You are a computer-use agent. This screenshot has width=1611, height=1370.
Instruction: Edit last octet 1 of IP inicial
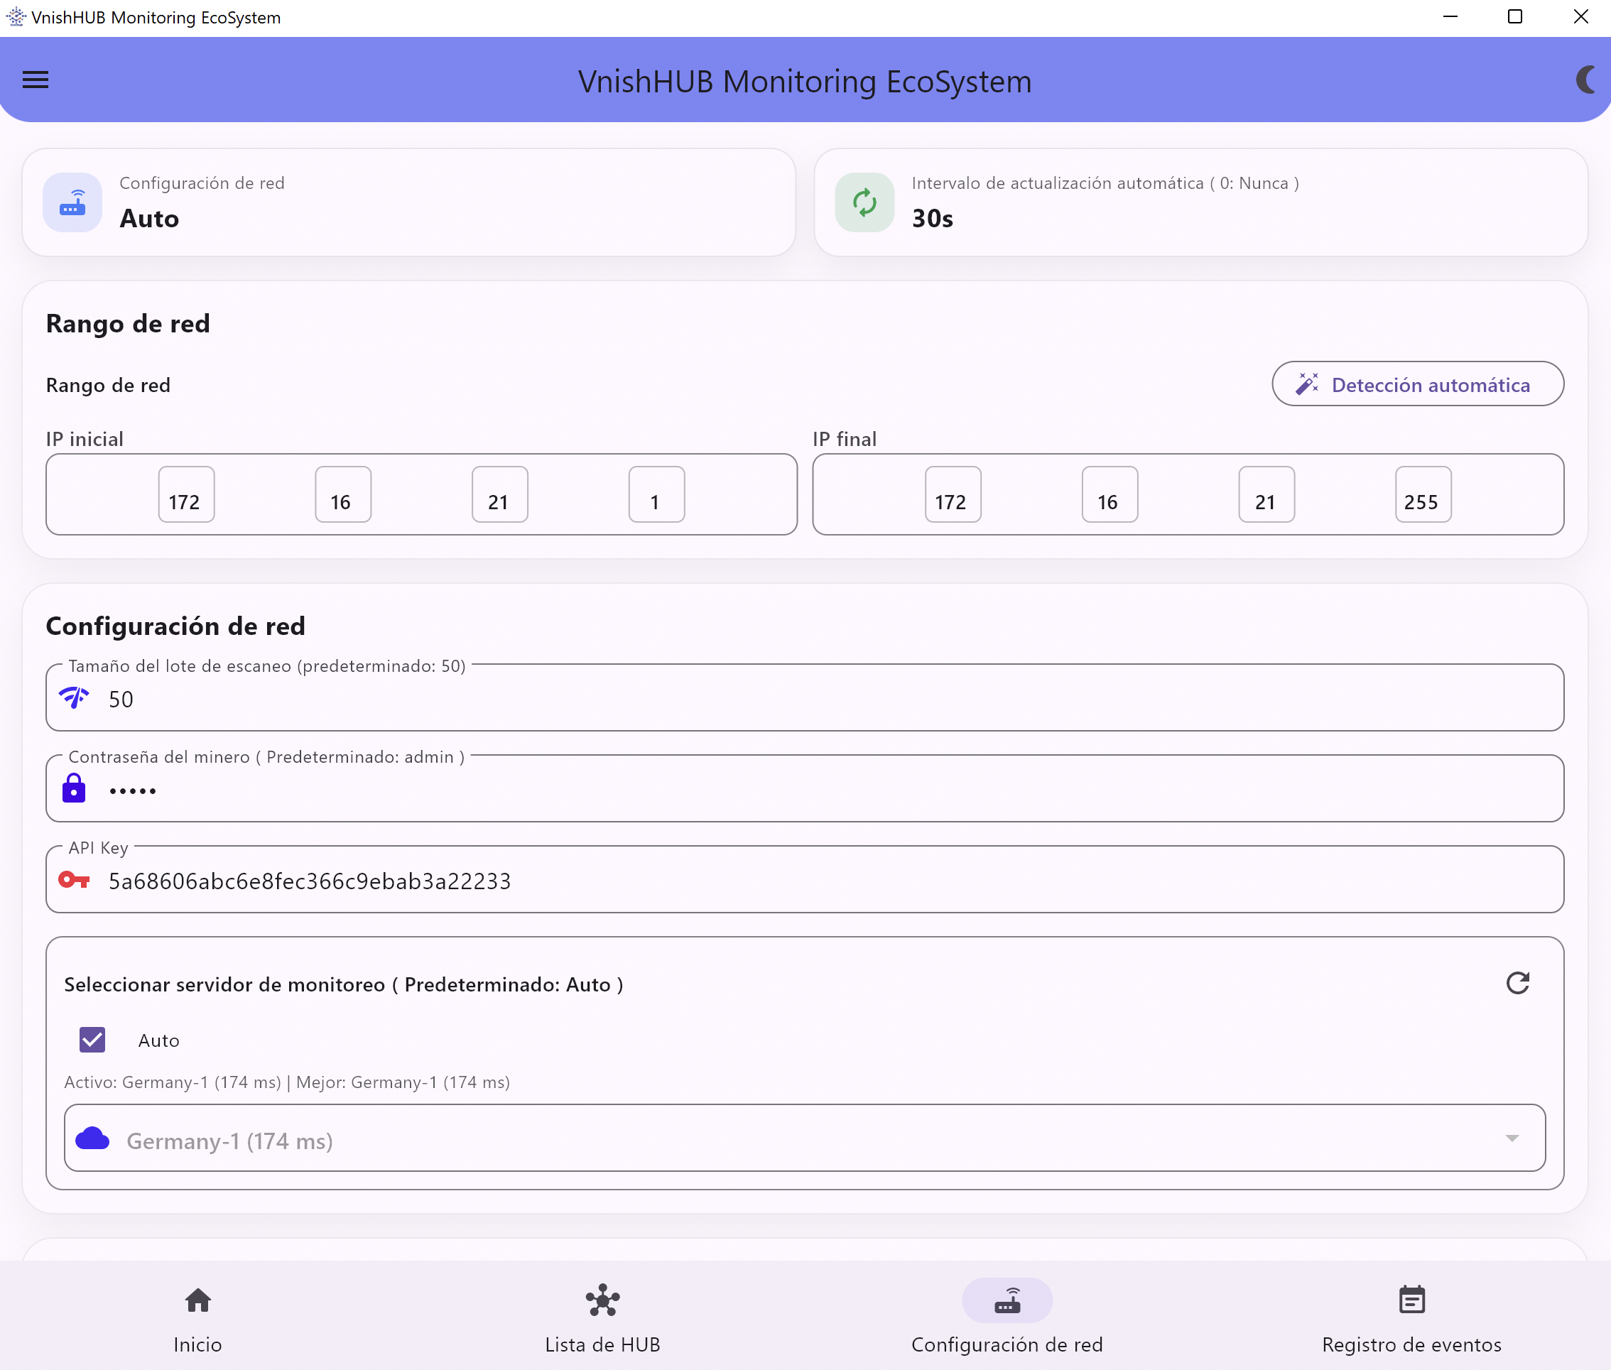click(x=657, y=495)
